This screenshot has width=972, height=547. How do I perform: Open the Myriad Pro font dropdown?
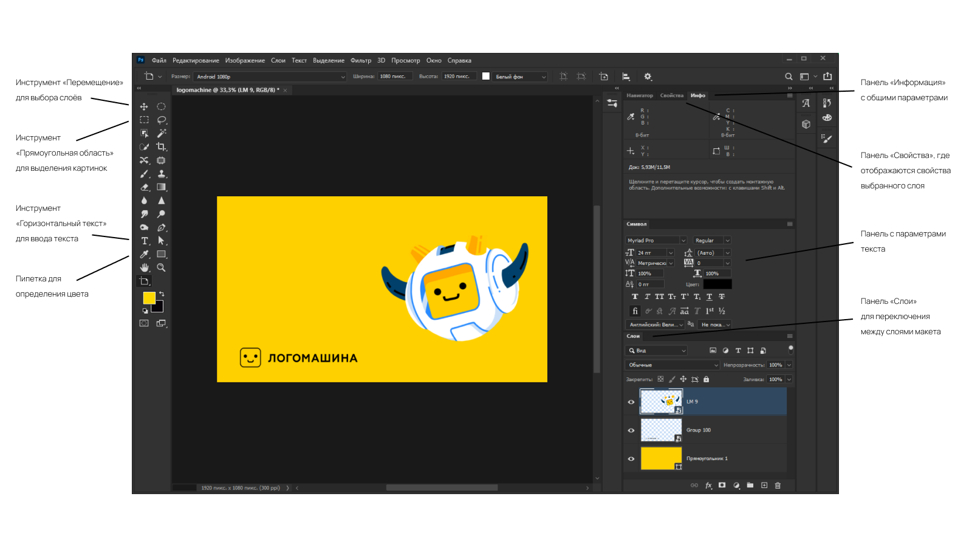tap(656, 241)
